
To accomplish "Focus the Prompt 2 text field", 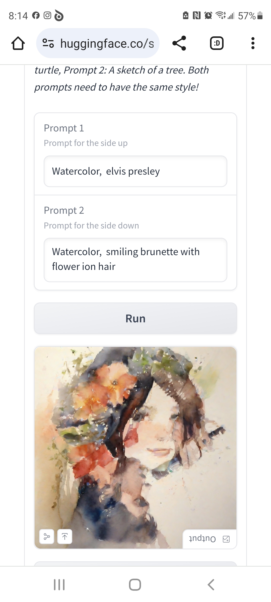I will click(x=135, y=260).
